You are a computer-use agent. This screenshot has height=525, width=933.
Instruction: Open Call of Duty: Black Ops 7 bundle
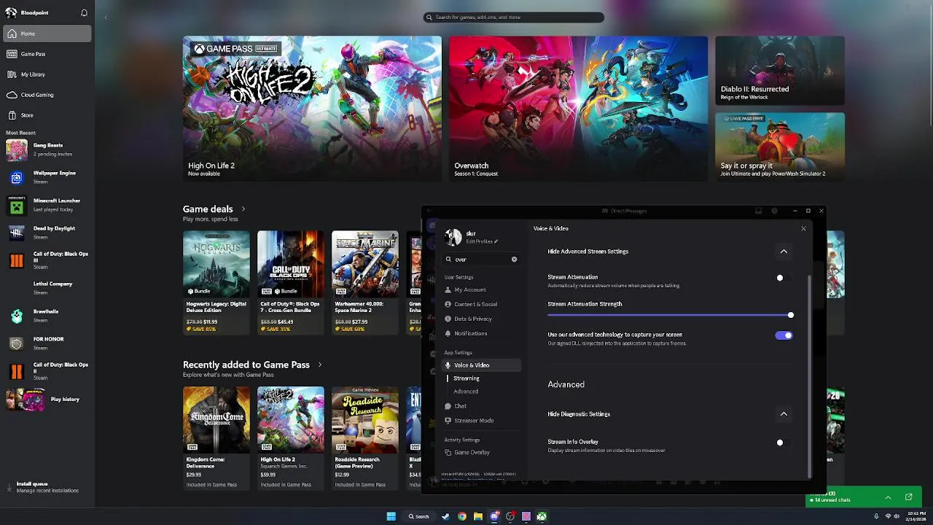(x=291, y=282)
